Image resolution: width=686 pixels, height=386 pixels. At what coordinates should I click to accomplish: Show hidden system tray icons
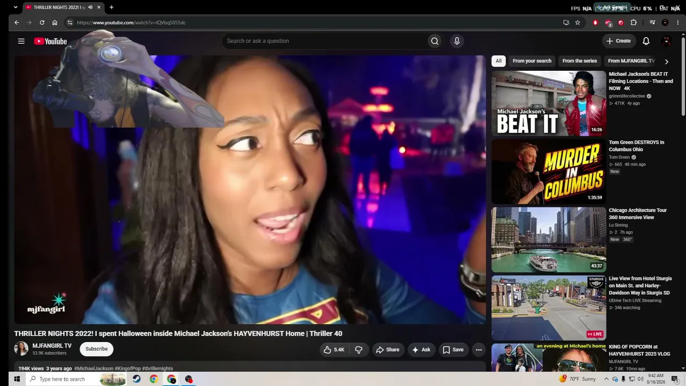tap(607, 379)
